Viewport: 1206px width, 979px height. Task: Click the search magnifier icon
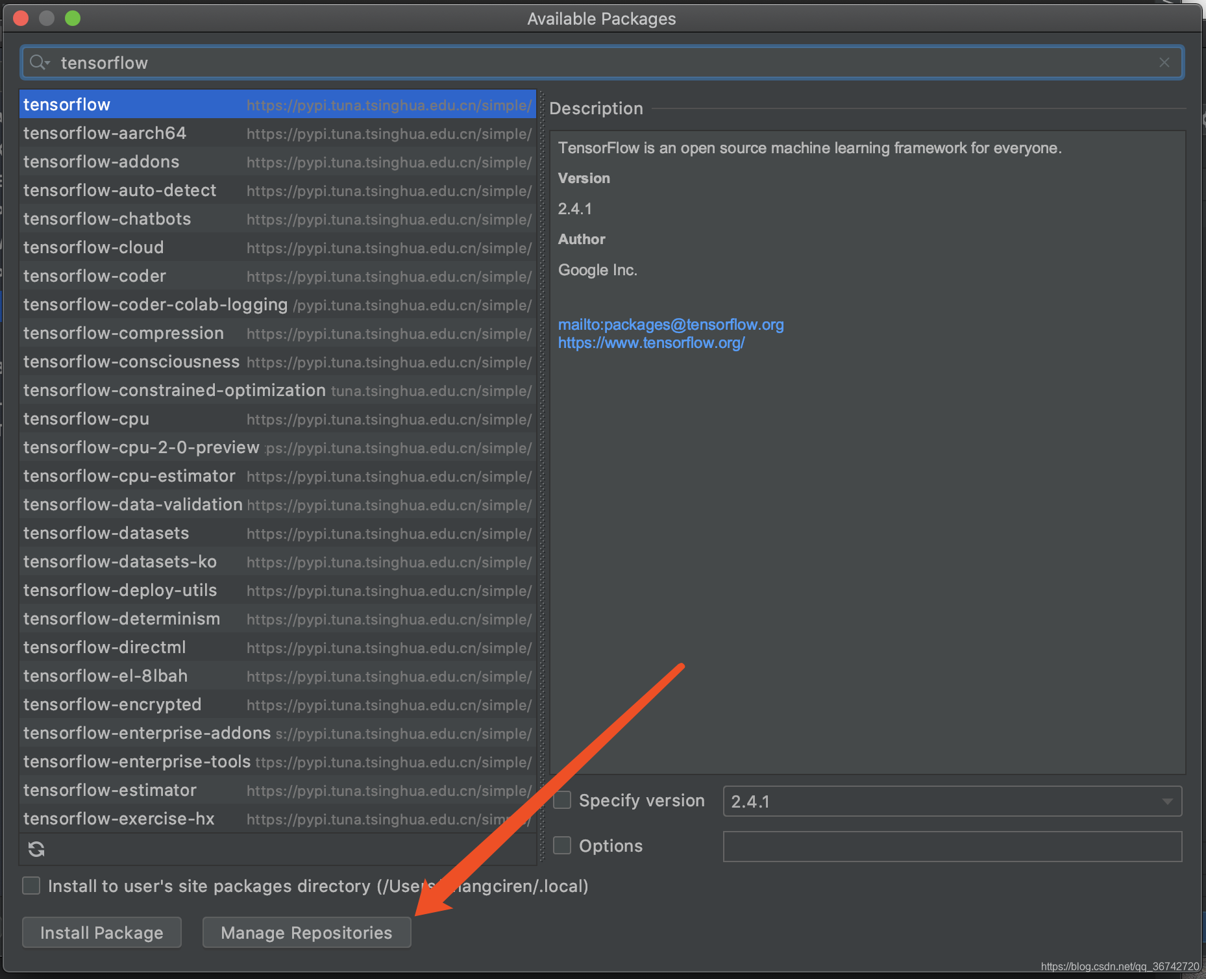(x=38, y=62)
